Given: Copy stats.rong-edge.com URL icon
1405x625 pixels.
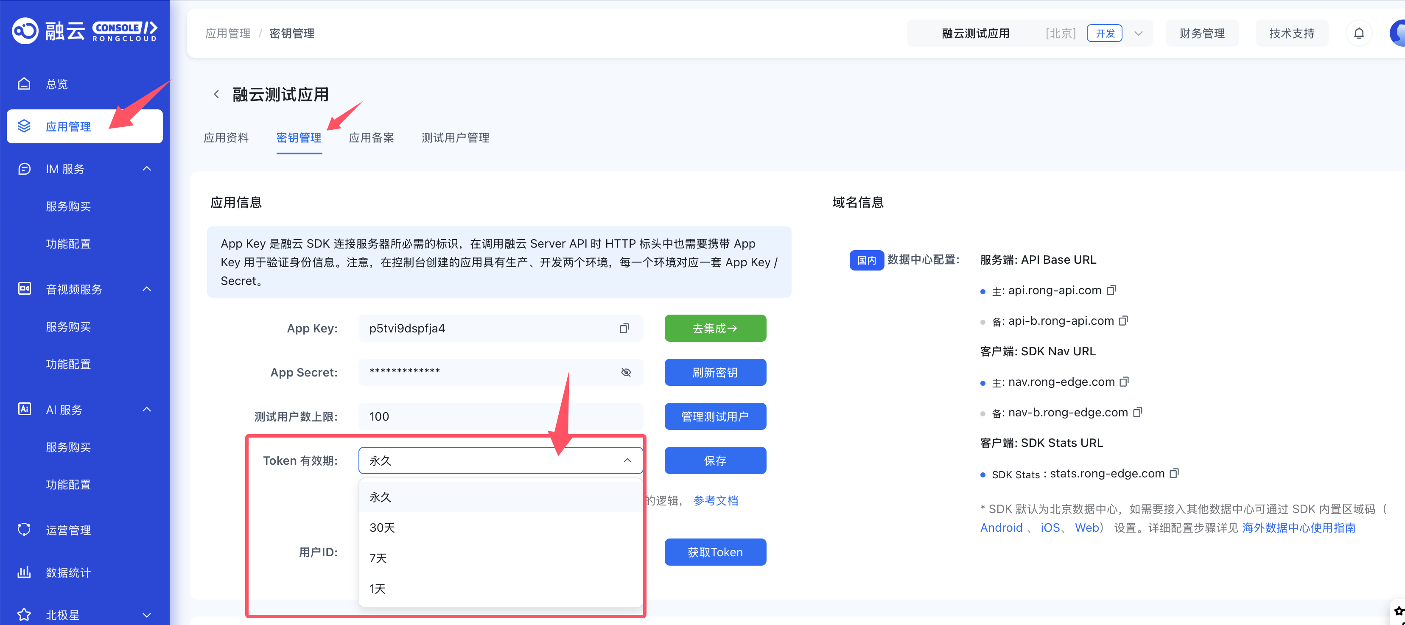Looking at the screenshot, I should 1174,473.
